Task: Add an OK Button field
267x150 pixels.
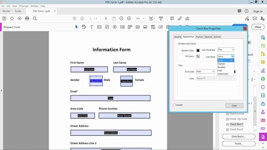Action: (138, 27)
